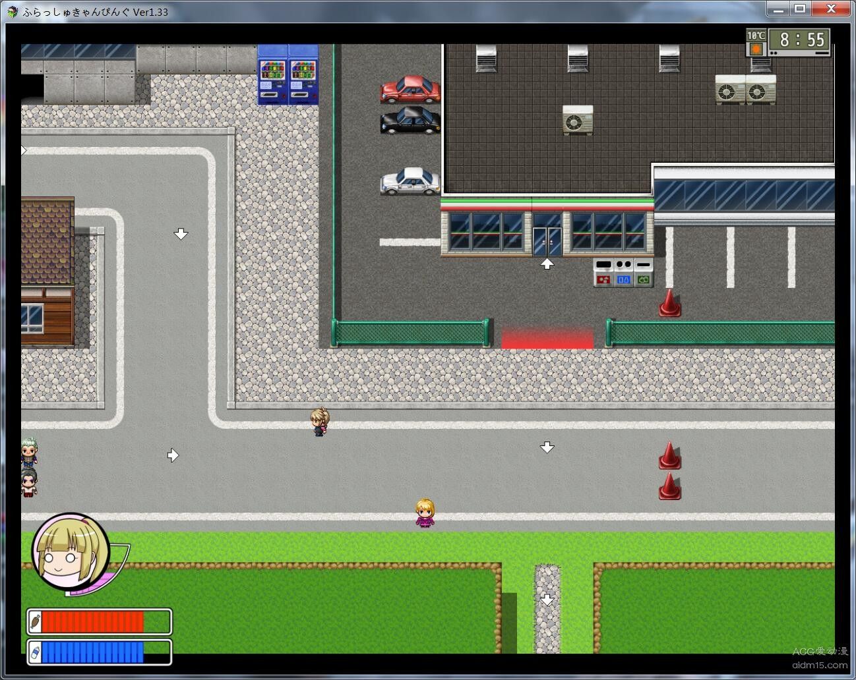Click the right-pointing arrow on the road
This screenshot has width=856, height=680.
coord(173,455)
